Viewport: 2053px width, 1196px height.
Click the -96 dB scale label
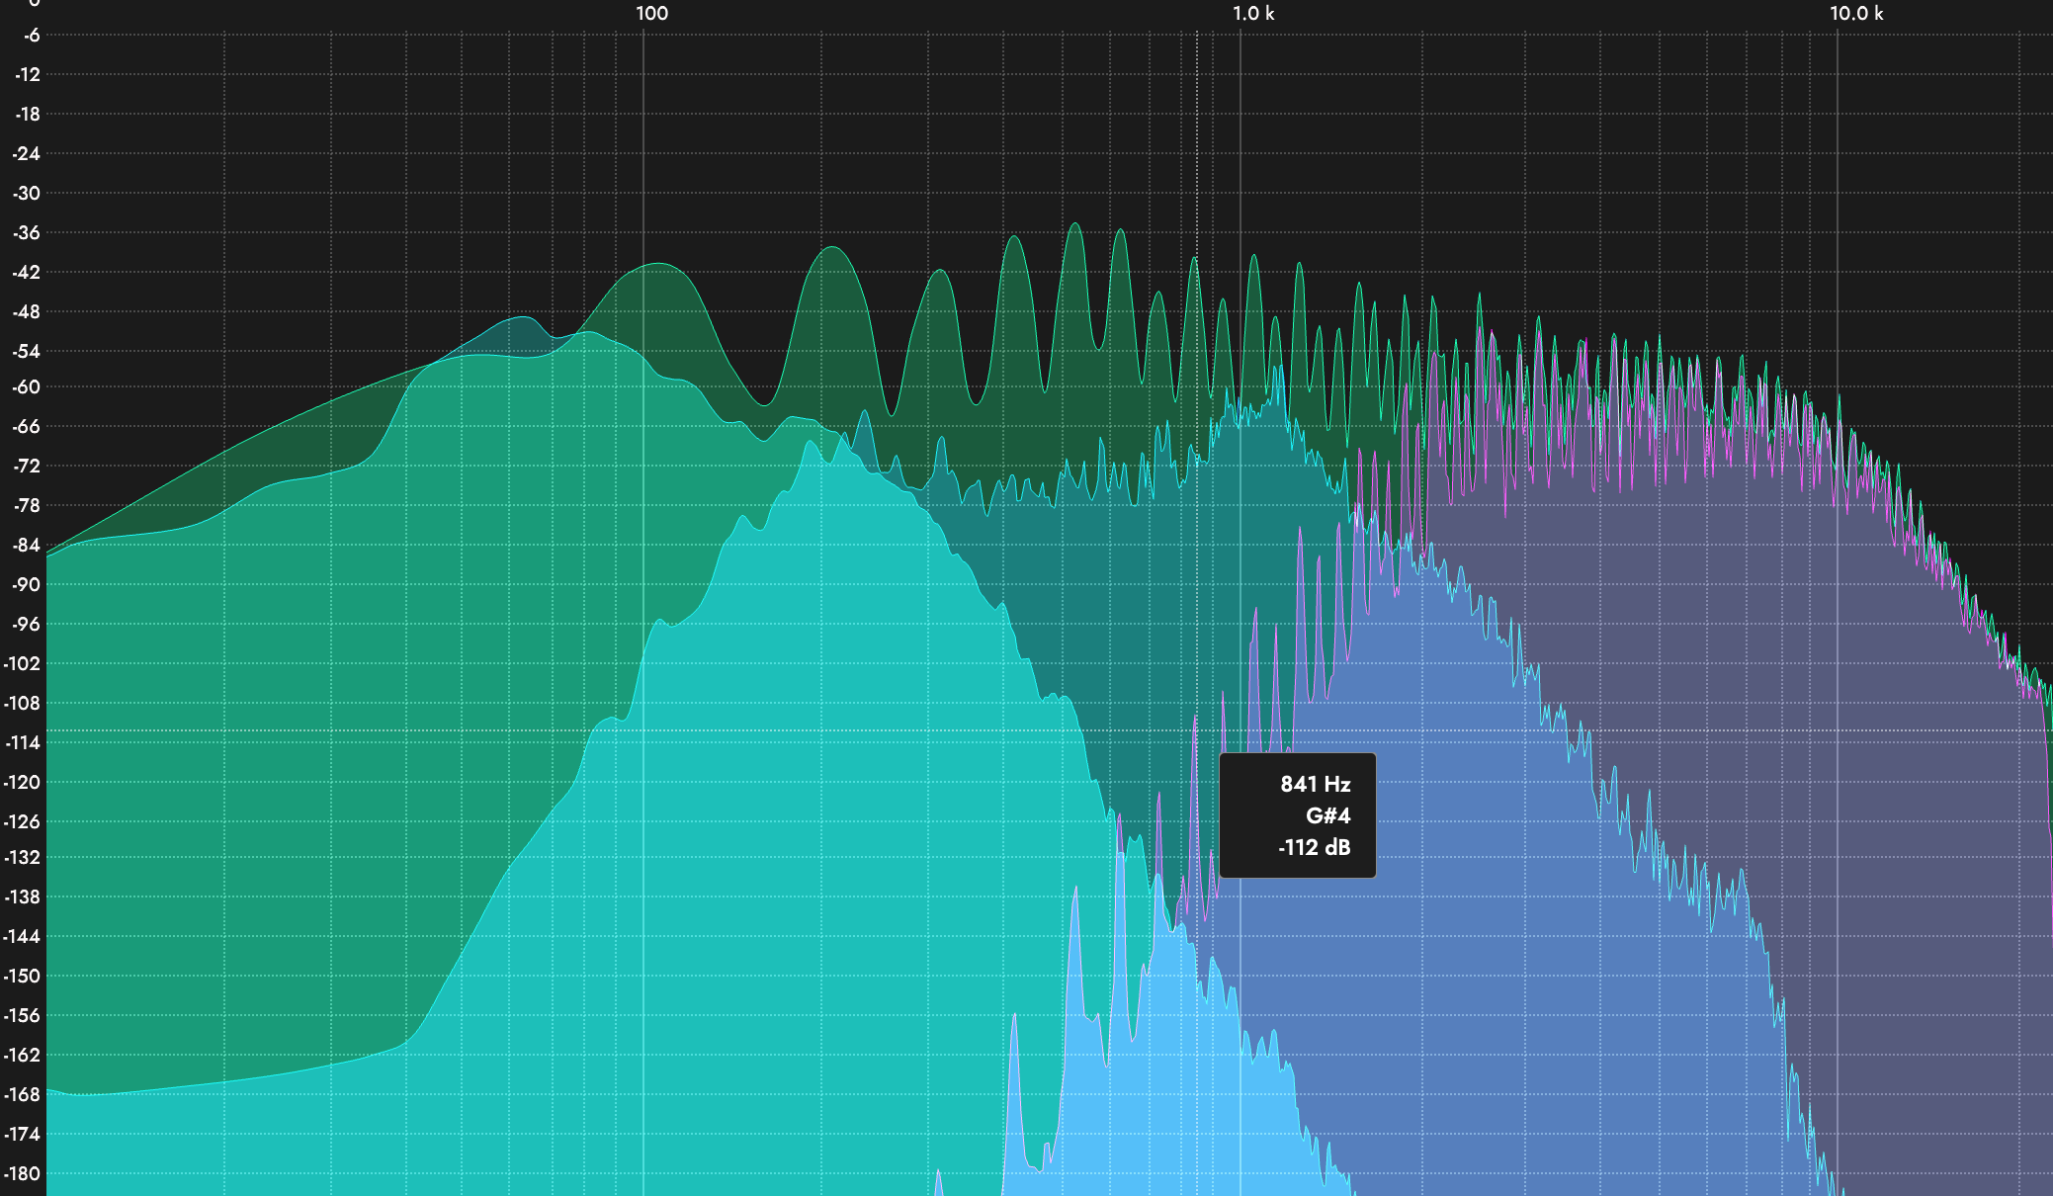(x=27, y=624)
